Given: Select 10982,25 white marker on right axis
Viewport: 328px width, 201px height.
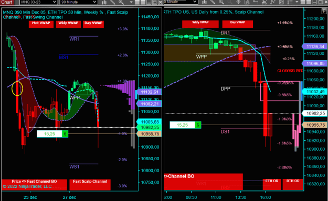Looking at the screenshot, I should tap(314, 114).
